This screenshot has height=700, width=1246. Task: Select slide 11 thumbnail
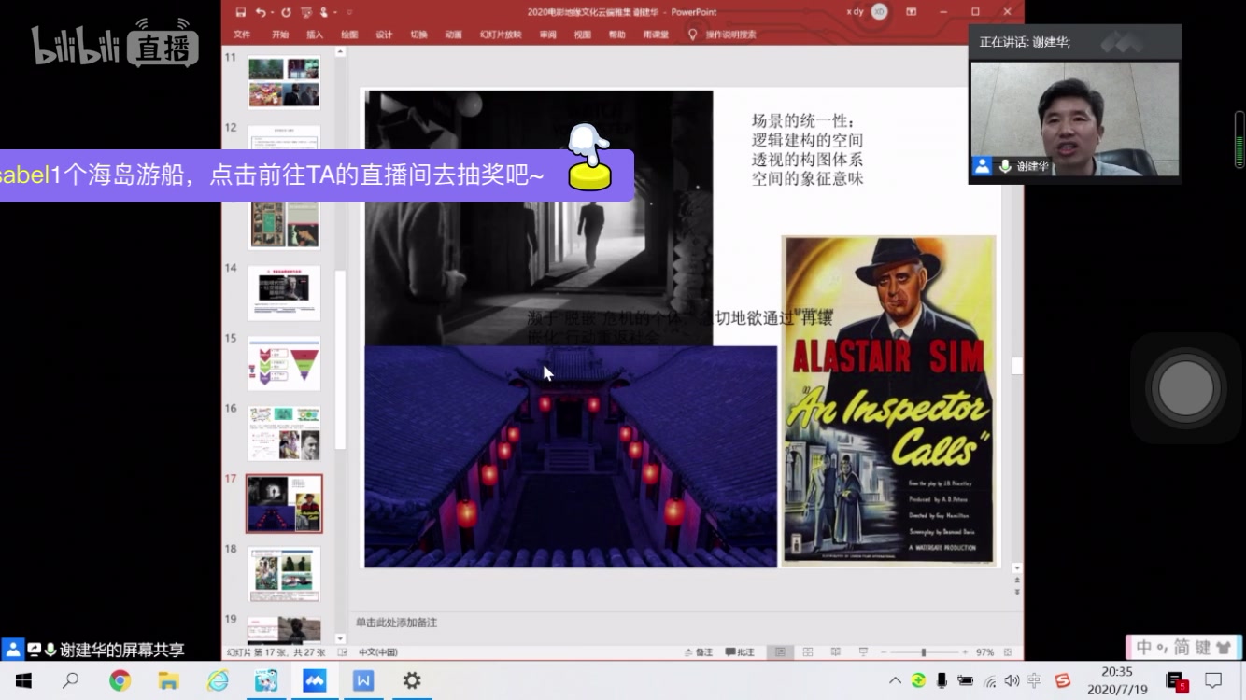point(284,82)
